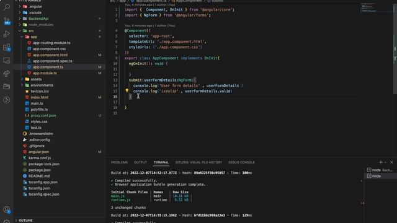This screenshot has width=397, height=223.
Task: Expand the node_modules folder
Action: 20,25
